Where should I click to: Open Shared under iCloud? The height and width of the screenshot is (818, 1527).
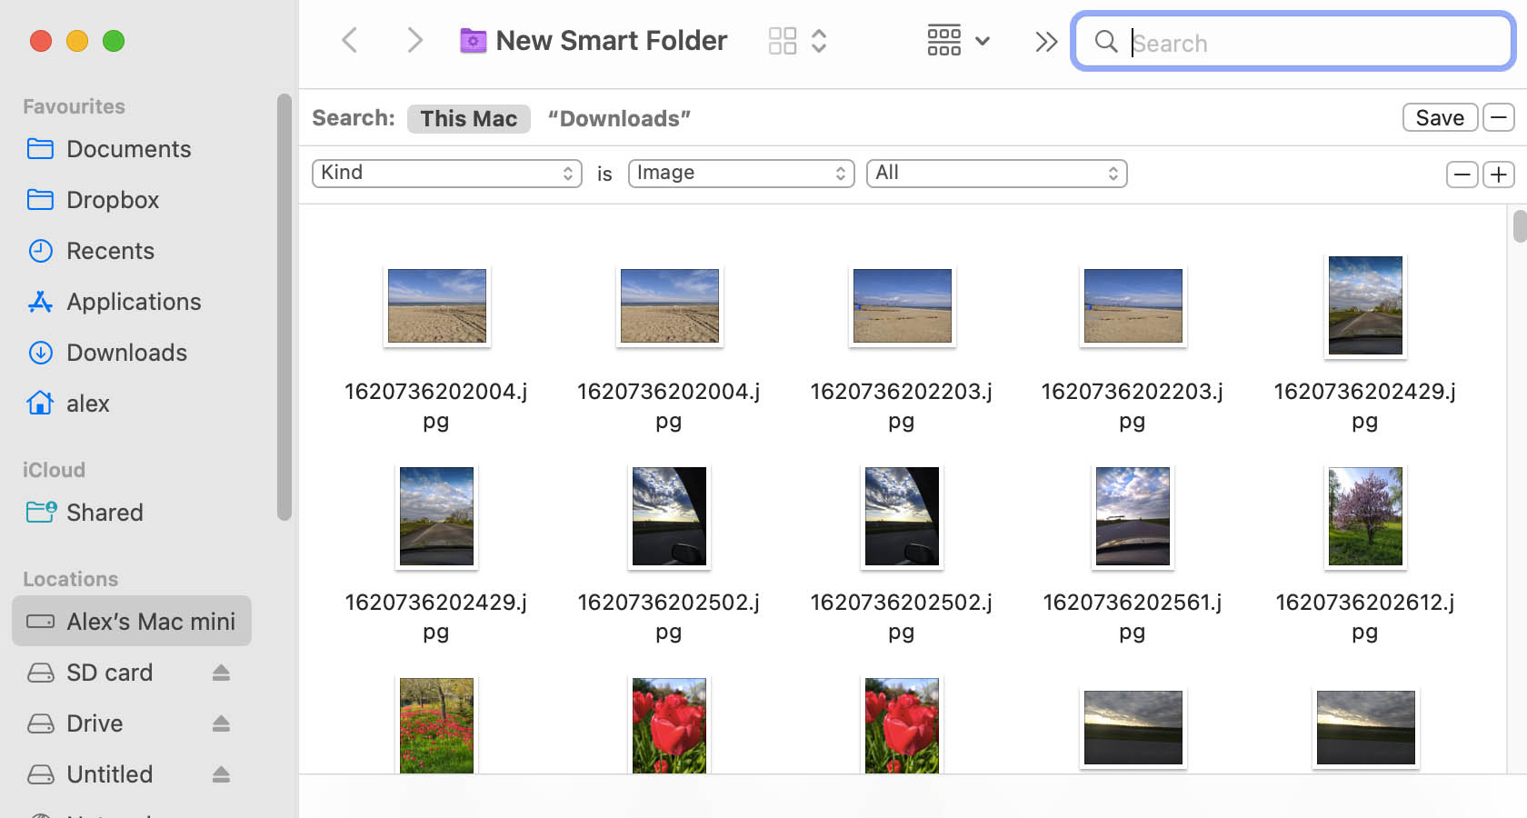[x=105, y=512]
